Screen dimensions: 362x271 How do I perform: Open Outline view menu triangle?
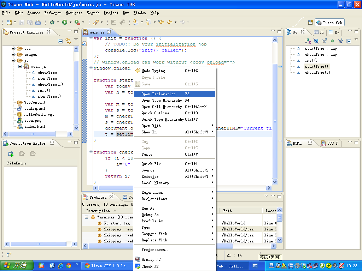tap(356, 40)
